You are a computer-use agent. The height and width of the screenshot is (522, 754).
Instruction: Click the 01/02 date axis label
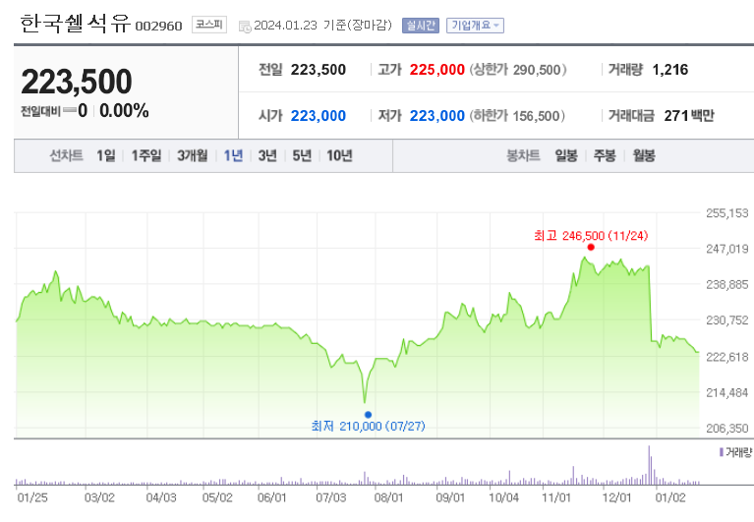[670, 497]
